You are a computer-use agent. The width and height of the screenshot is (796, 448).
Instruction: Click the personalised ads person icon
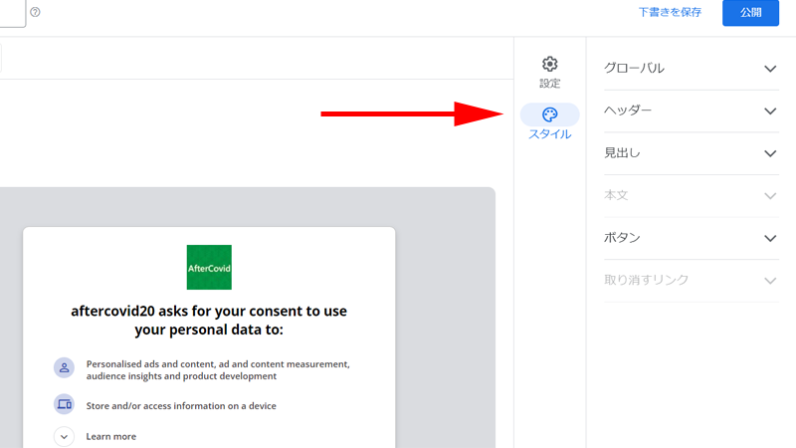coord(64,367)
